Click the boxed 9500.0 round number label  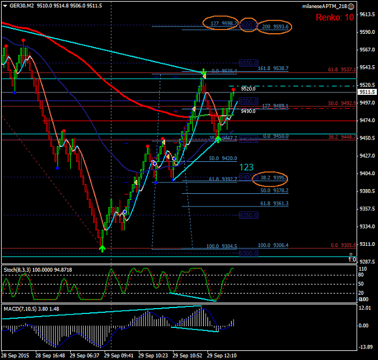(x=249, y=101)
